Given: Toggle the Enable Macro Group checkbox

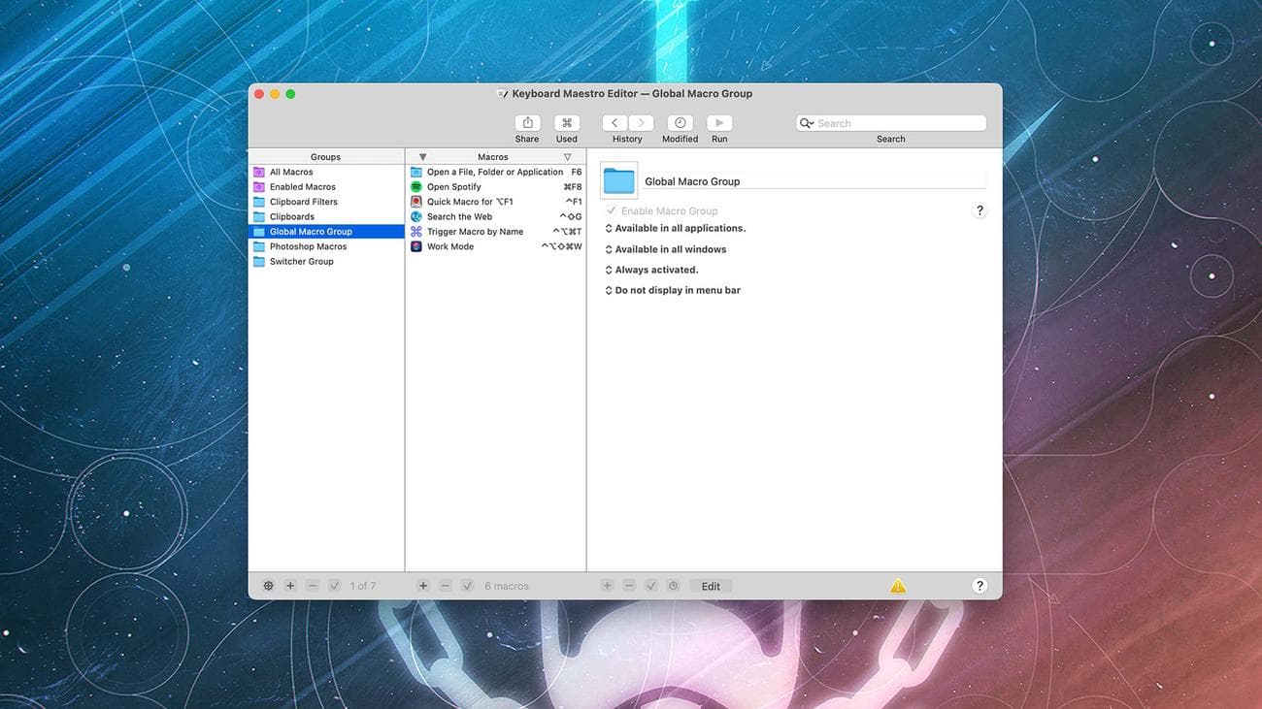Looking at the screenshot, I should (x=611, y=210).
